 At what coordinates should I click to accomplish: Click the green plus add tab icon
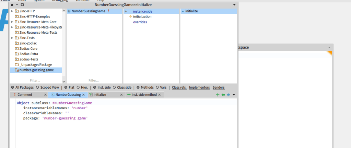pyautogui.click(x=218, y=95)
